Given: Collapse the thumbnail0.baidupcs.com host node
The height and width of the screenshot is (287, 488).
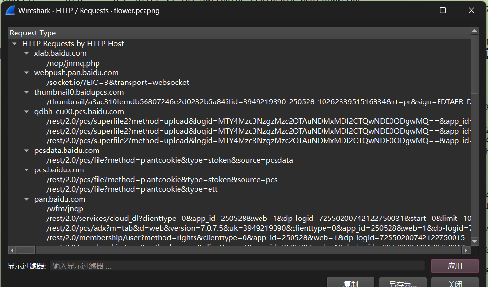Looking at the screenshot, I should [27, 92].
